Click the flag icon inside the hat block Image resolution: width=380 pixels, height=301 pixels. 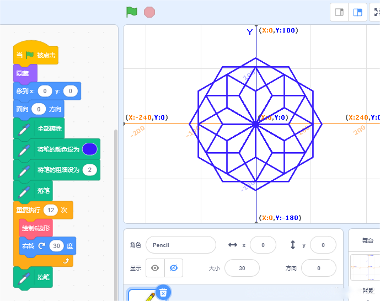(30, 55)
